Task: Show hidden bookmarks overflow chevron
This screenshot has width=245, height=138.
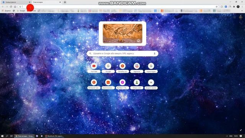Action: click(242, 11)
